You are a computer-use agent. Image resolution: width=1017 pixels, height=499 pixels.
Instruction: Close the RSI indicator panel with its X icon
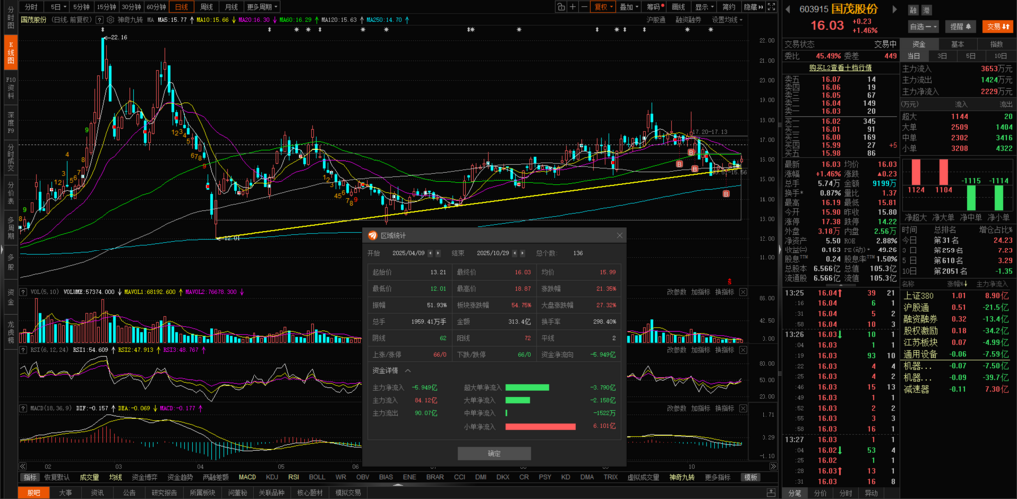(743, 350)
